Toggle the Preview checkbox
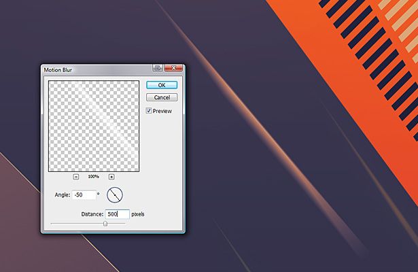The width and height of the screenshot is (418, 272). tap(149, 111)
